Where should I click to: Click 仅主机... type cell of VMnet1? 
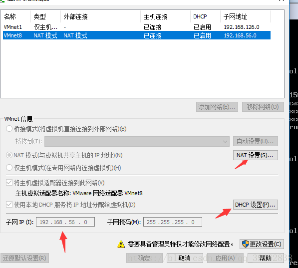click(x=45, y=27)
